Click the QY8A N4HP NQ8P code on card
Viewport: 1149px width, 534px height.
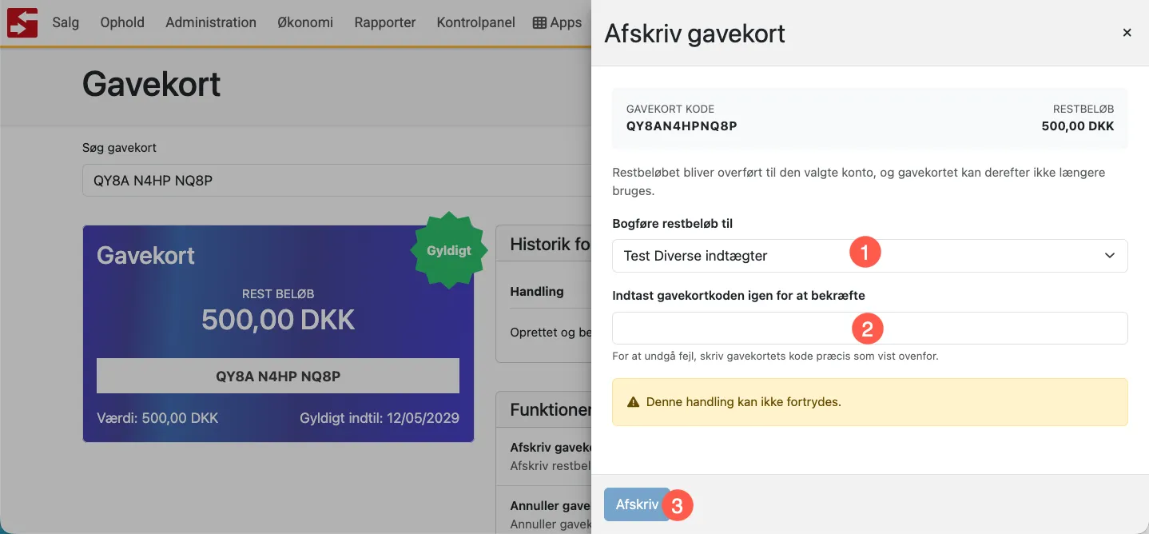click(x=278, y=376)
